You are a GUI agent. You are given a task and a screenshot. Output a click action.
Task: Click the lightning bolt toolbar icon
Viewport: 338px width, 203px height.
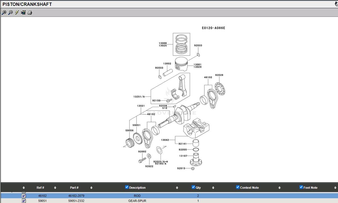click(17, 12)
